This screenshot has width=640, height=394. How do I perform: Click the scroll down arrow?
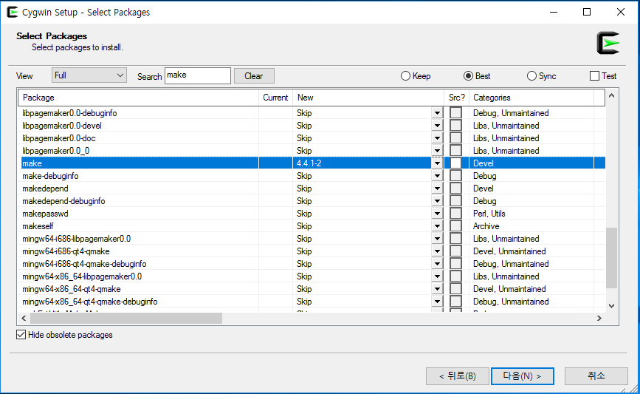pyautogui.click(x=611, y=306)
